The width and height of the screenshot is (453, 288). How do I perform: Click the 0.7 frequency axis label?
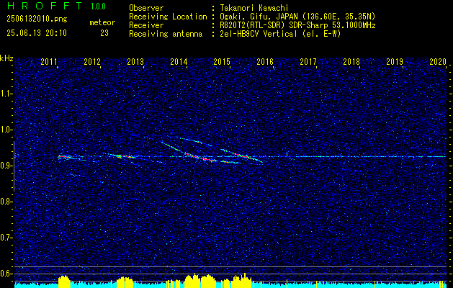click(6, 238)
